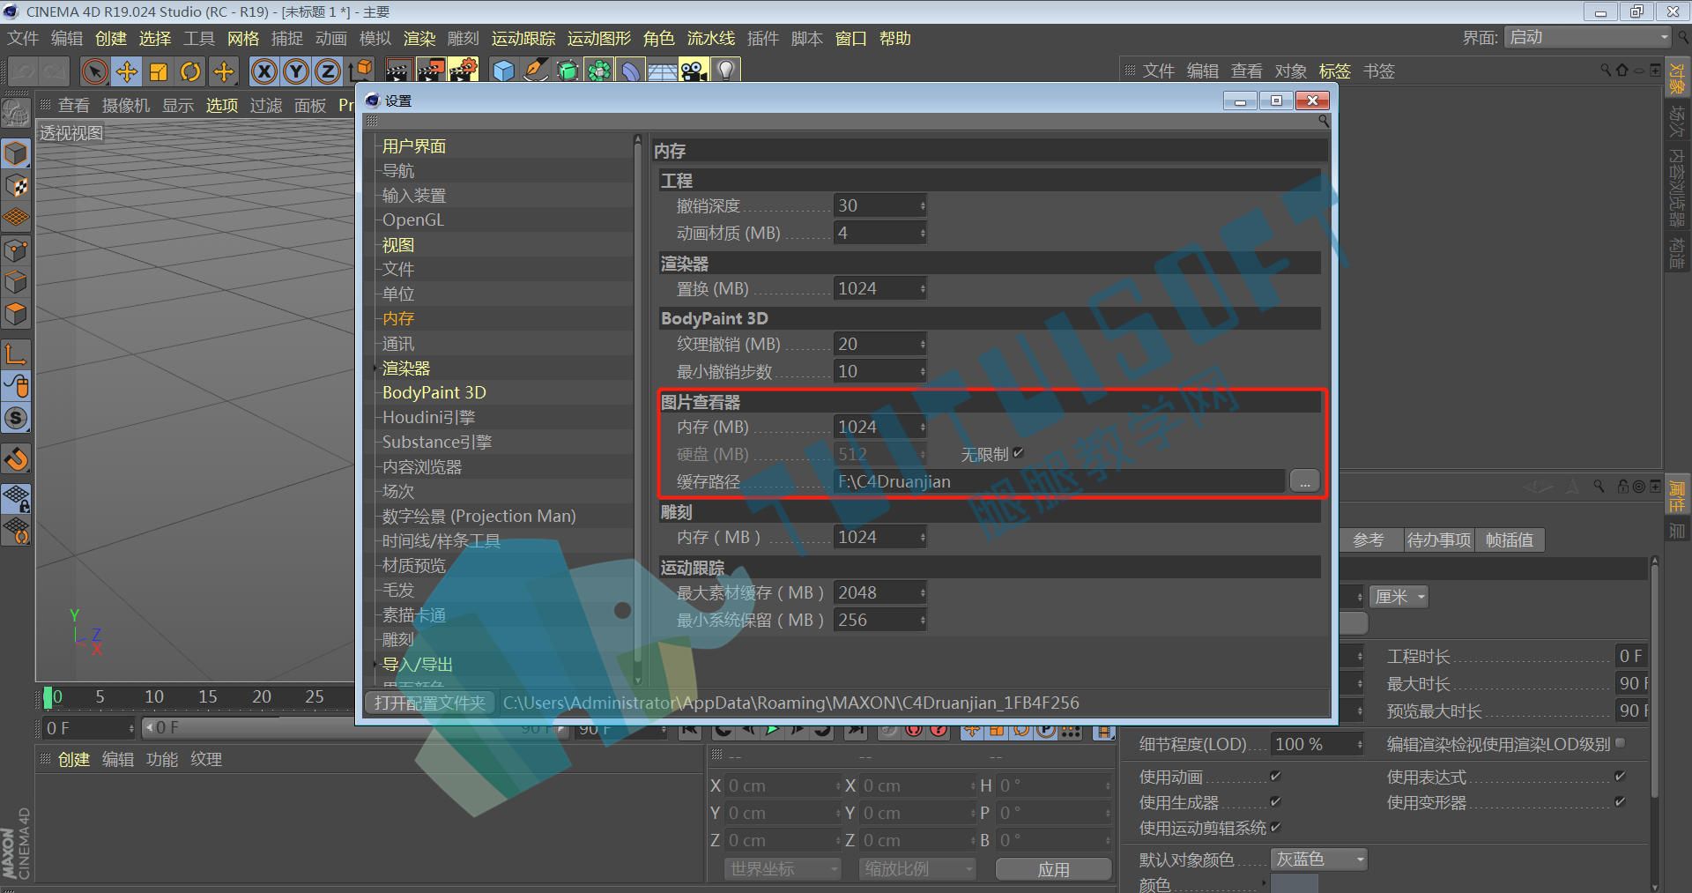Screen dimensions: 1692x893
Task: Open the 灰蓝色 default object color dropdown
Action: [1319, 859]
